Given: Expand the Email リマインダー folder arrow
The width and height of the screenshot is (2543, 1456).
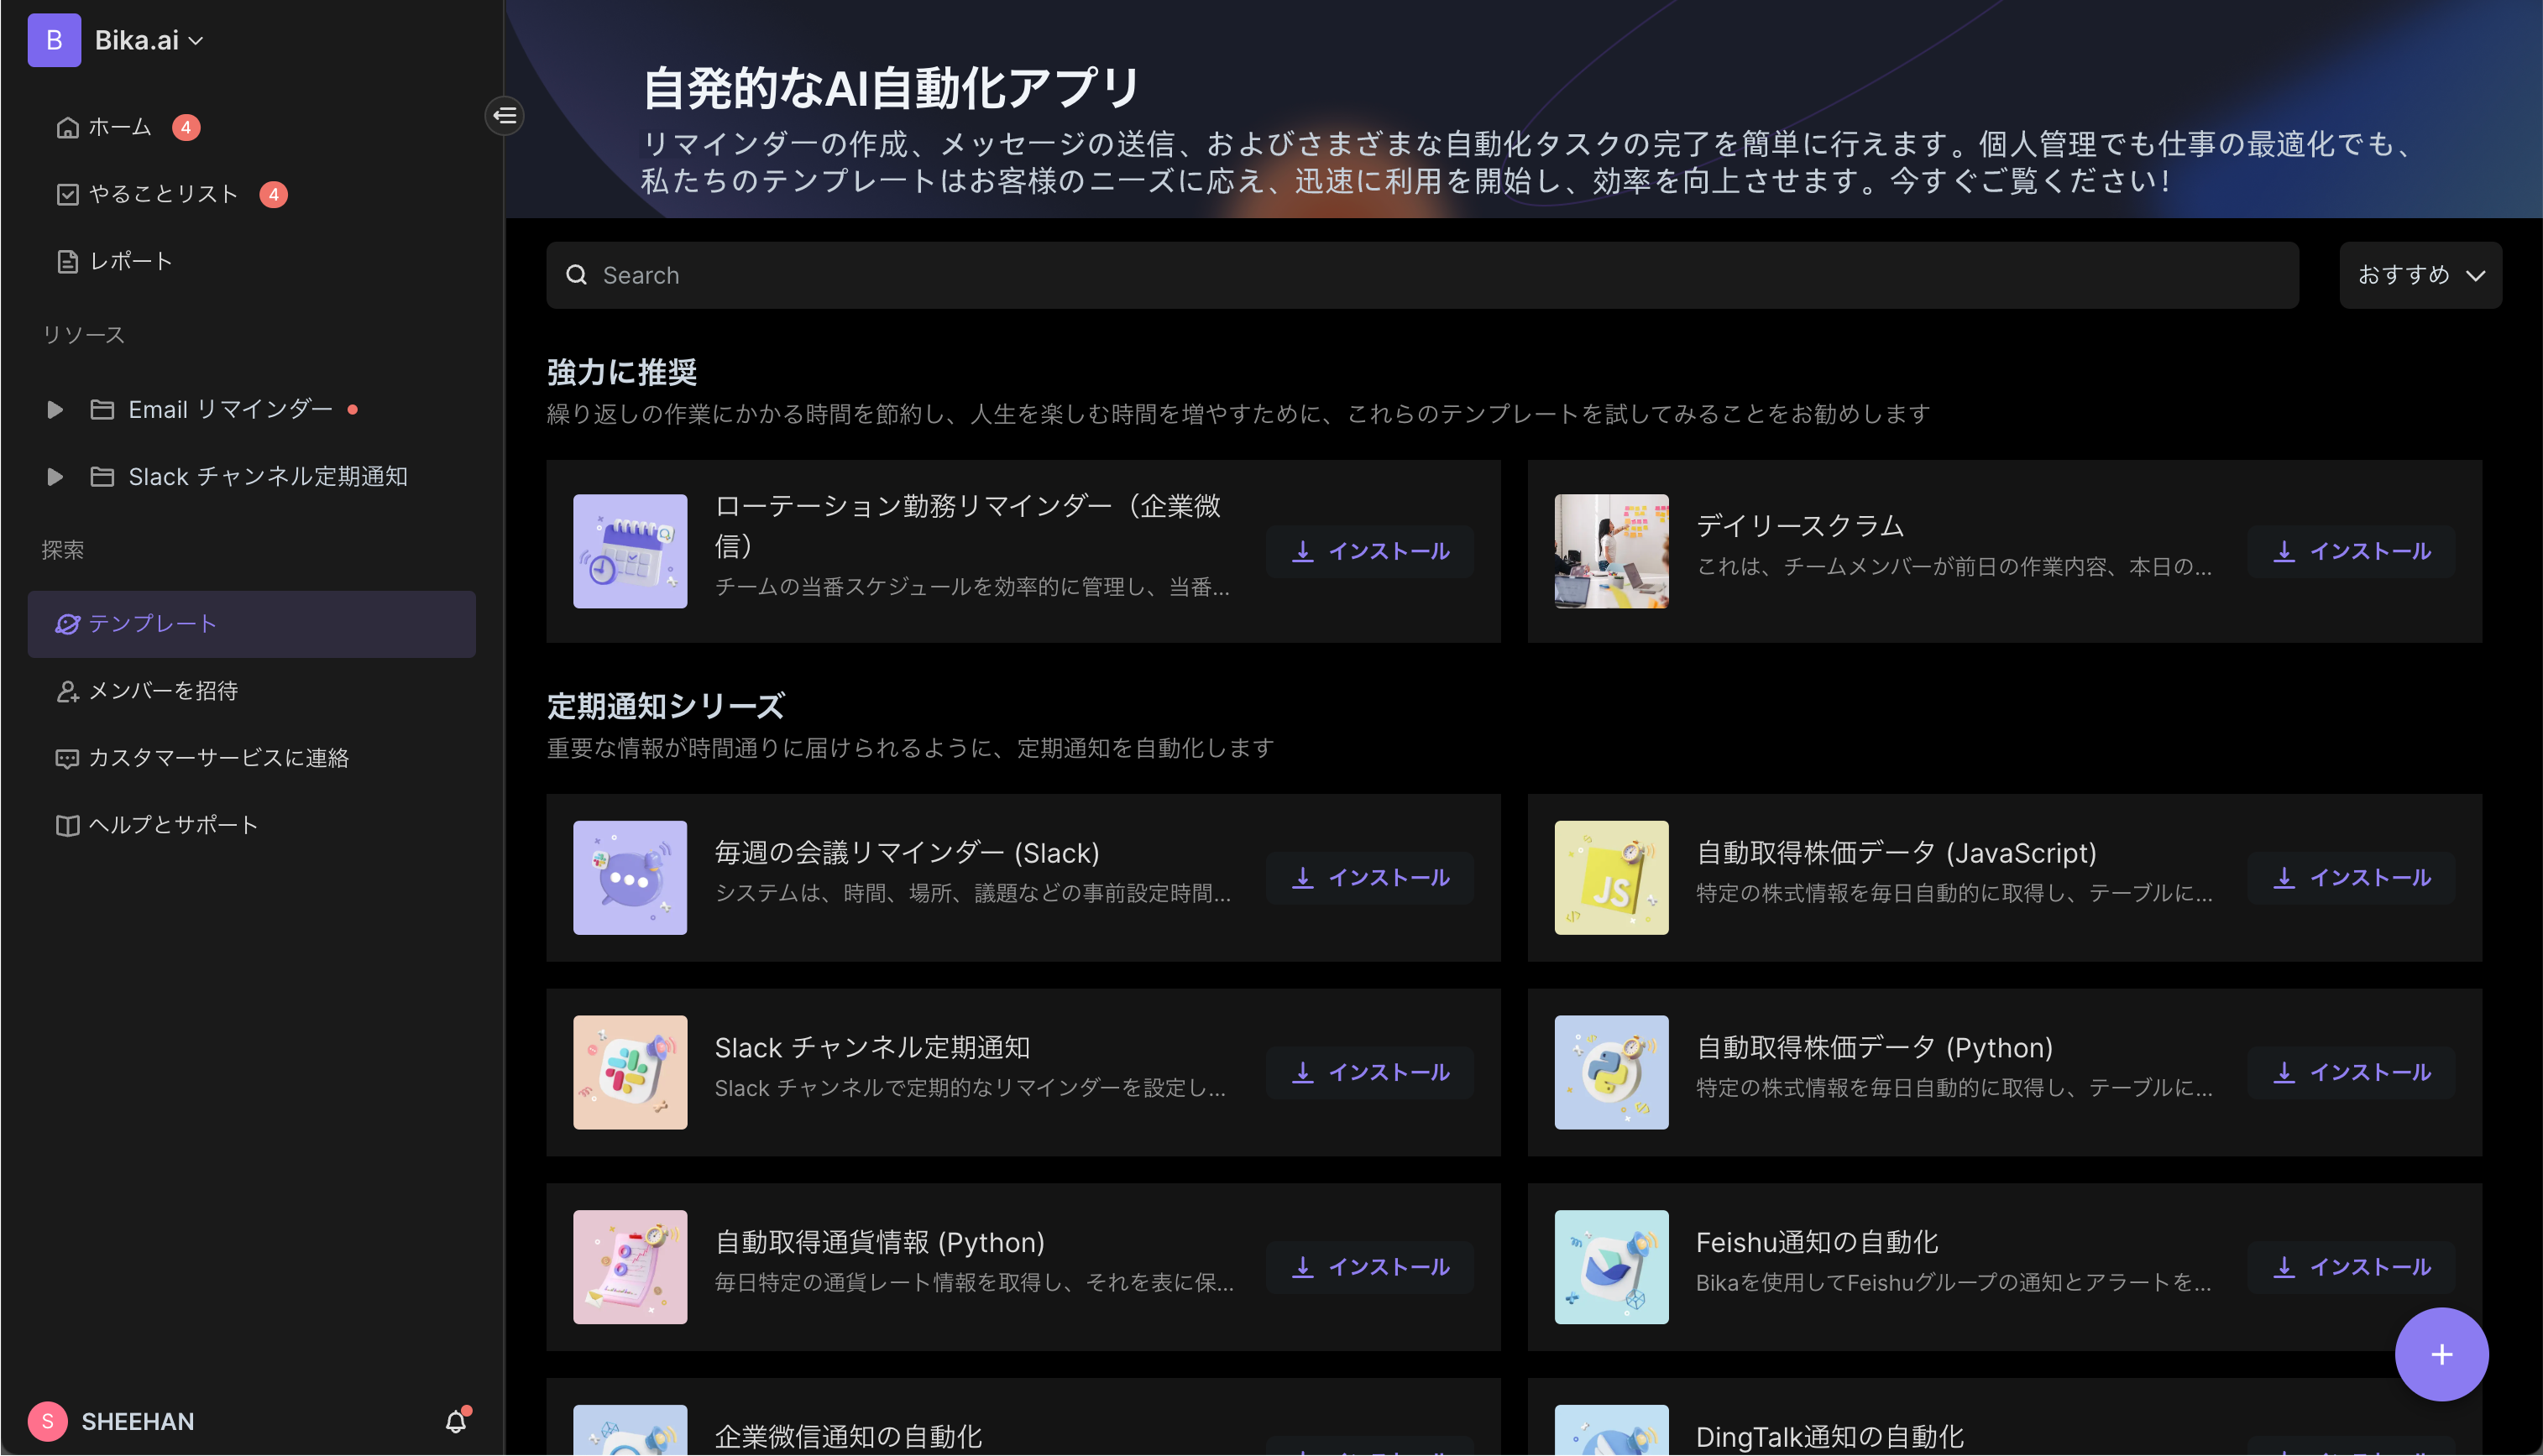Looking at the screenshot, I should pyautogui.click(x=55, y=410).
